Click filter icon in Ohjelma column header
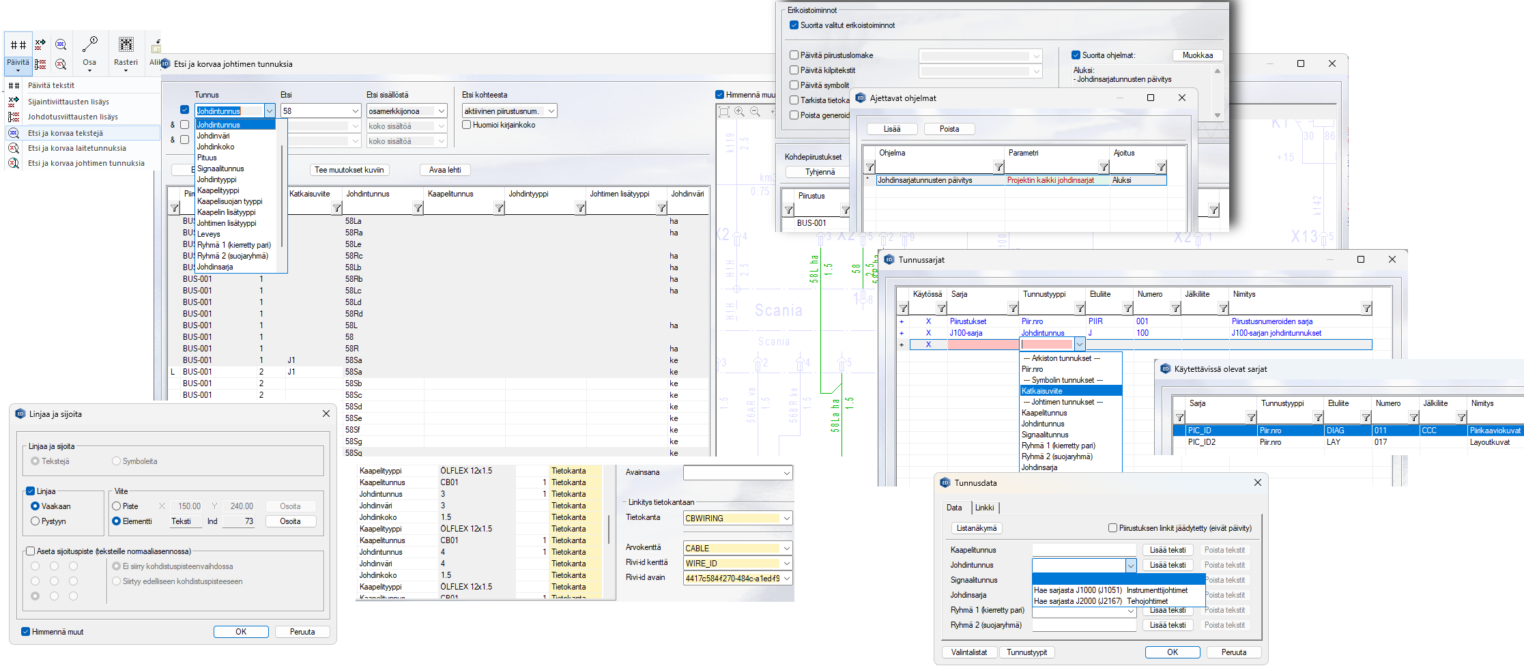Screen dimensions: 1524x668 pyautogui.click(x=998, y=167)
